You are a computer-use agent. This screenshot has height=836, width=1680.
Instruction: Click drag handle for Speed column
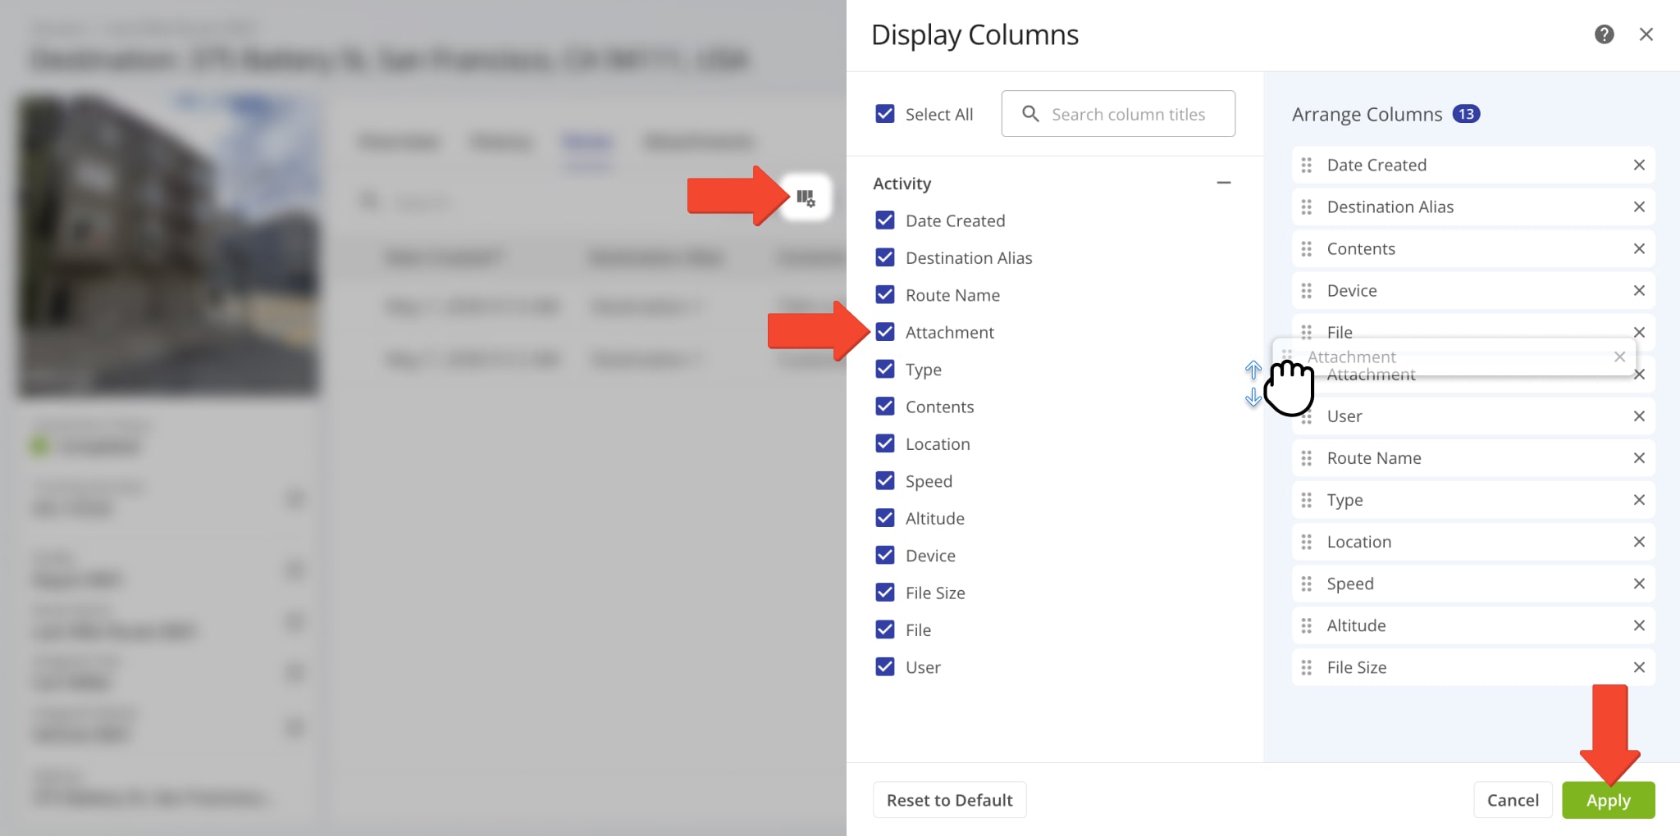tap(1307, 584)
